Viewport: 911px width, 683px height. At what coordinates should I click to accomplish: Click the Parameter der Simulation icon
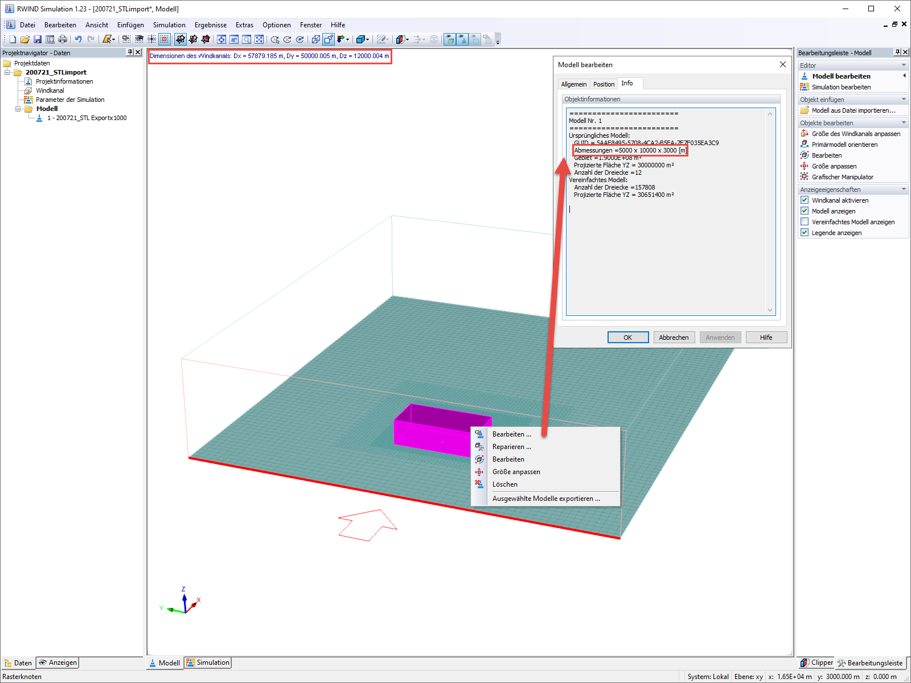pos(28,100)
